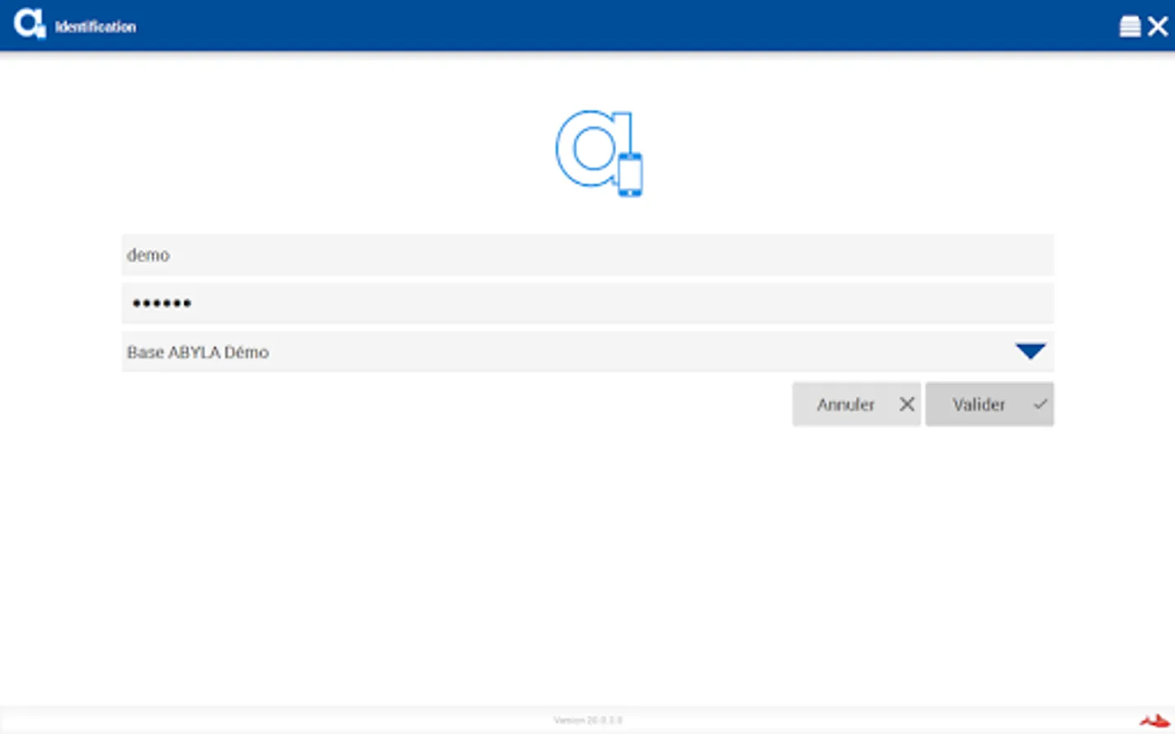Open the Base ABYLA Démo dropdown
Screen dimensions: 1175x734
click(587, 352)
